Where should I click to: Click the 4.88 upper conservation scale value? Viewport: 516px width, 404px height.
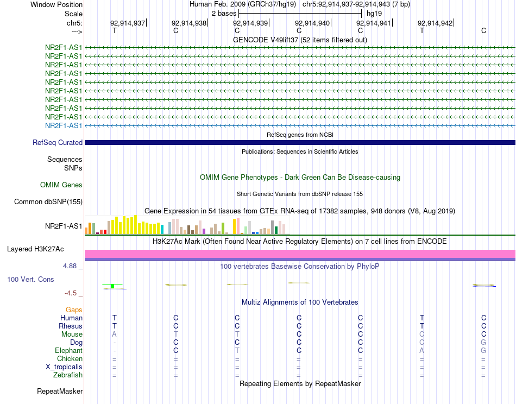[x=70, y=266]
